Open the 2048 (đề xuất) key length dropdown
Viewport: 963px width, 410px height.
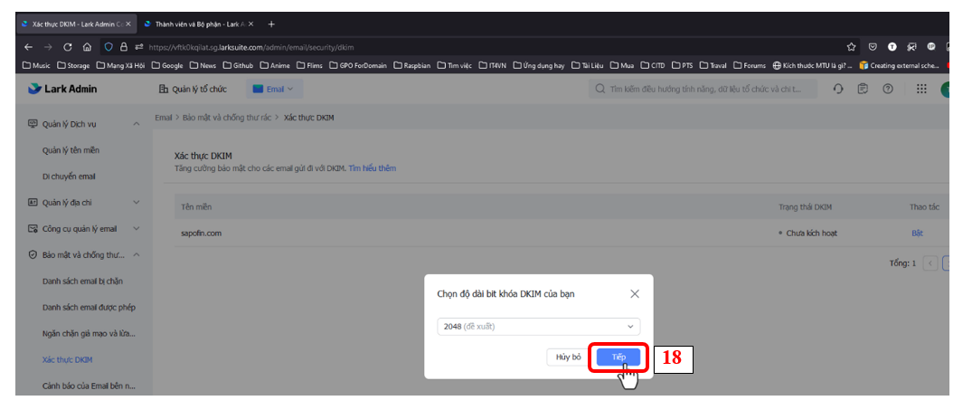[x=538, y=327]
